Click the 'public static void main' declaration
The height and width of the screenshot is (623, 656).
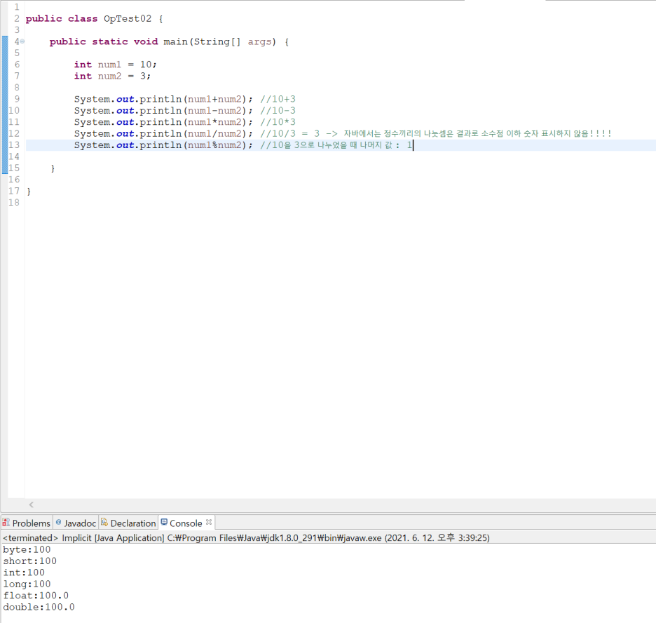click(170, 42)
